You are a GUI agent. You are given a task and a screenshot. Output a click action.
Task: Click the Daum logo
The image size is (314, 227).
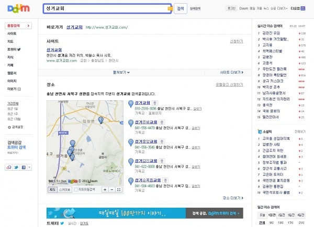(18, 8)
